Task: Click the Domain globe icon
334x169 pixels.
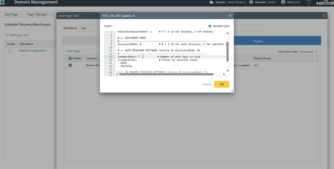Action: tap(251, 2)
